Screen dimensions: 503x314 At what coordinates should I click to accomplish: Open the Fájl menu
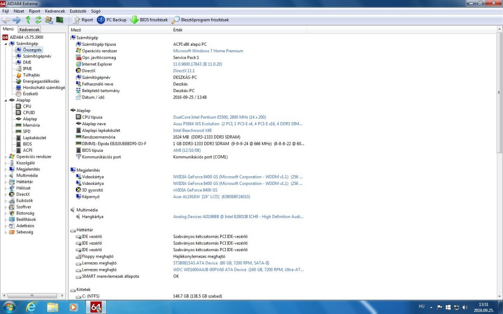tap(5, 11)
